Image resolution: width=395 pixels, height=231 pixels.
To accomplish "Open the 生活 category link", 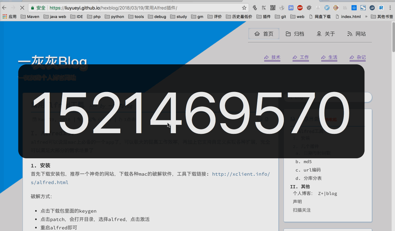I will click(x=329, y=58).
